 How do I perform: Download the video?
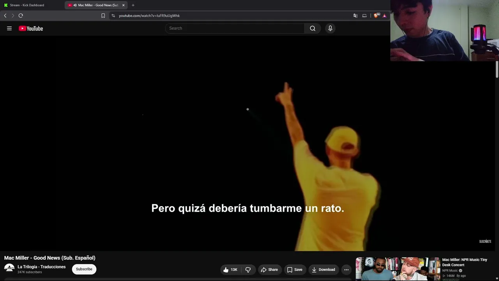[323, 270]
